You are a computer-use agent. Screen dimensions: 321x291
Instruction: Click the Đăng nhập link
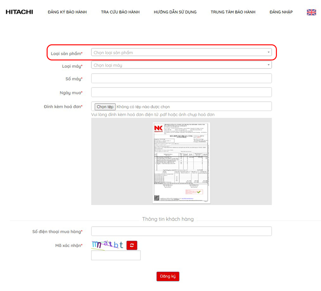click(281, 12)
